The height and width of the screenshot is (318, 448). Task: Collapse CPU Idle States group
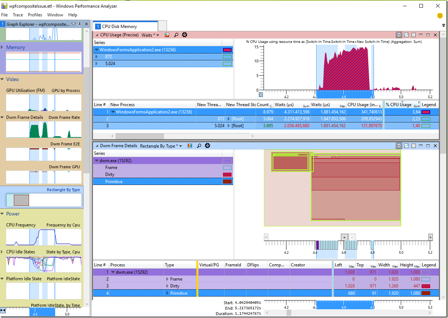2,252
